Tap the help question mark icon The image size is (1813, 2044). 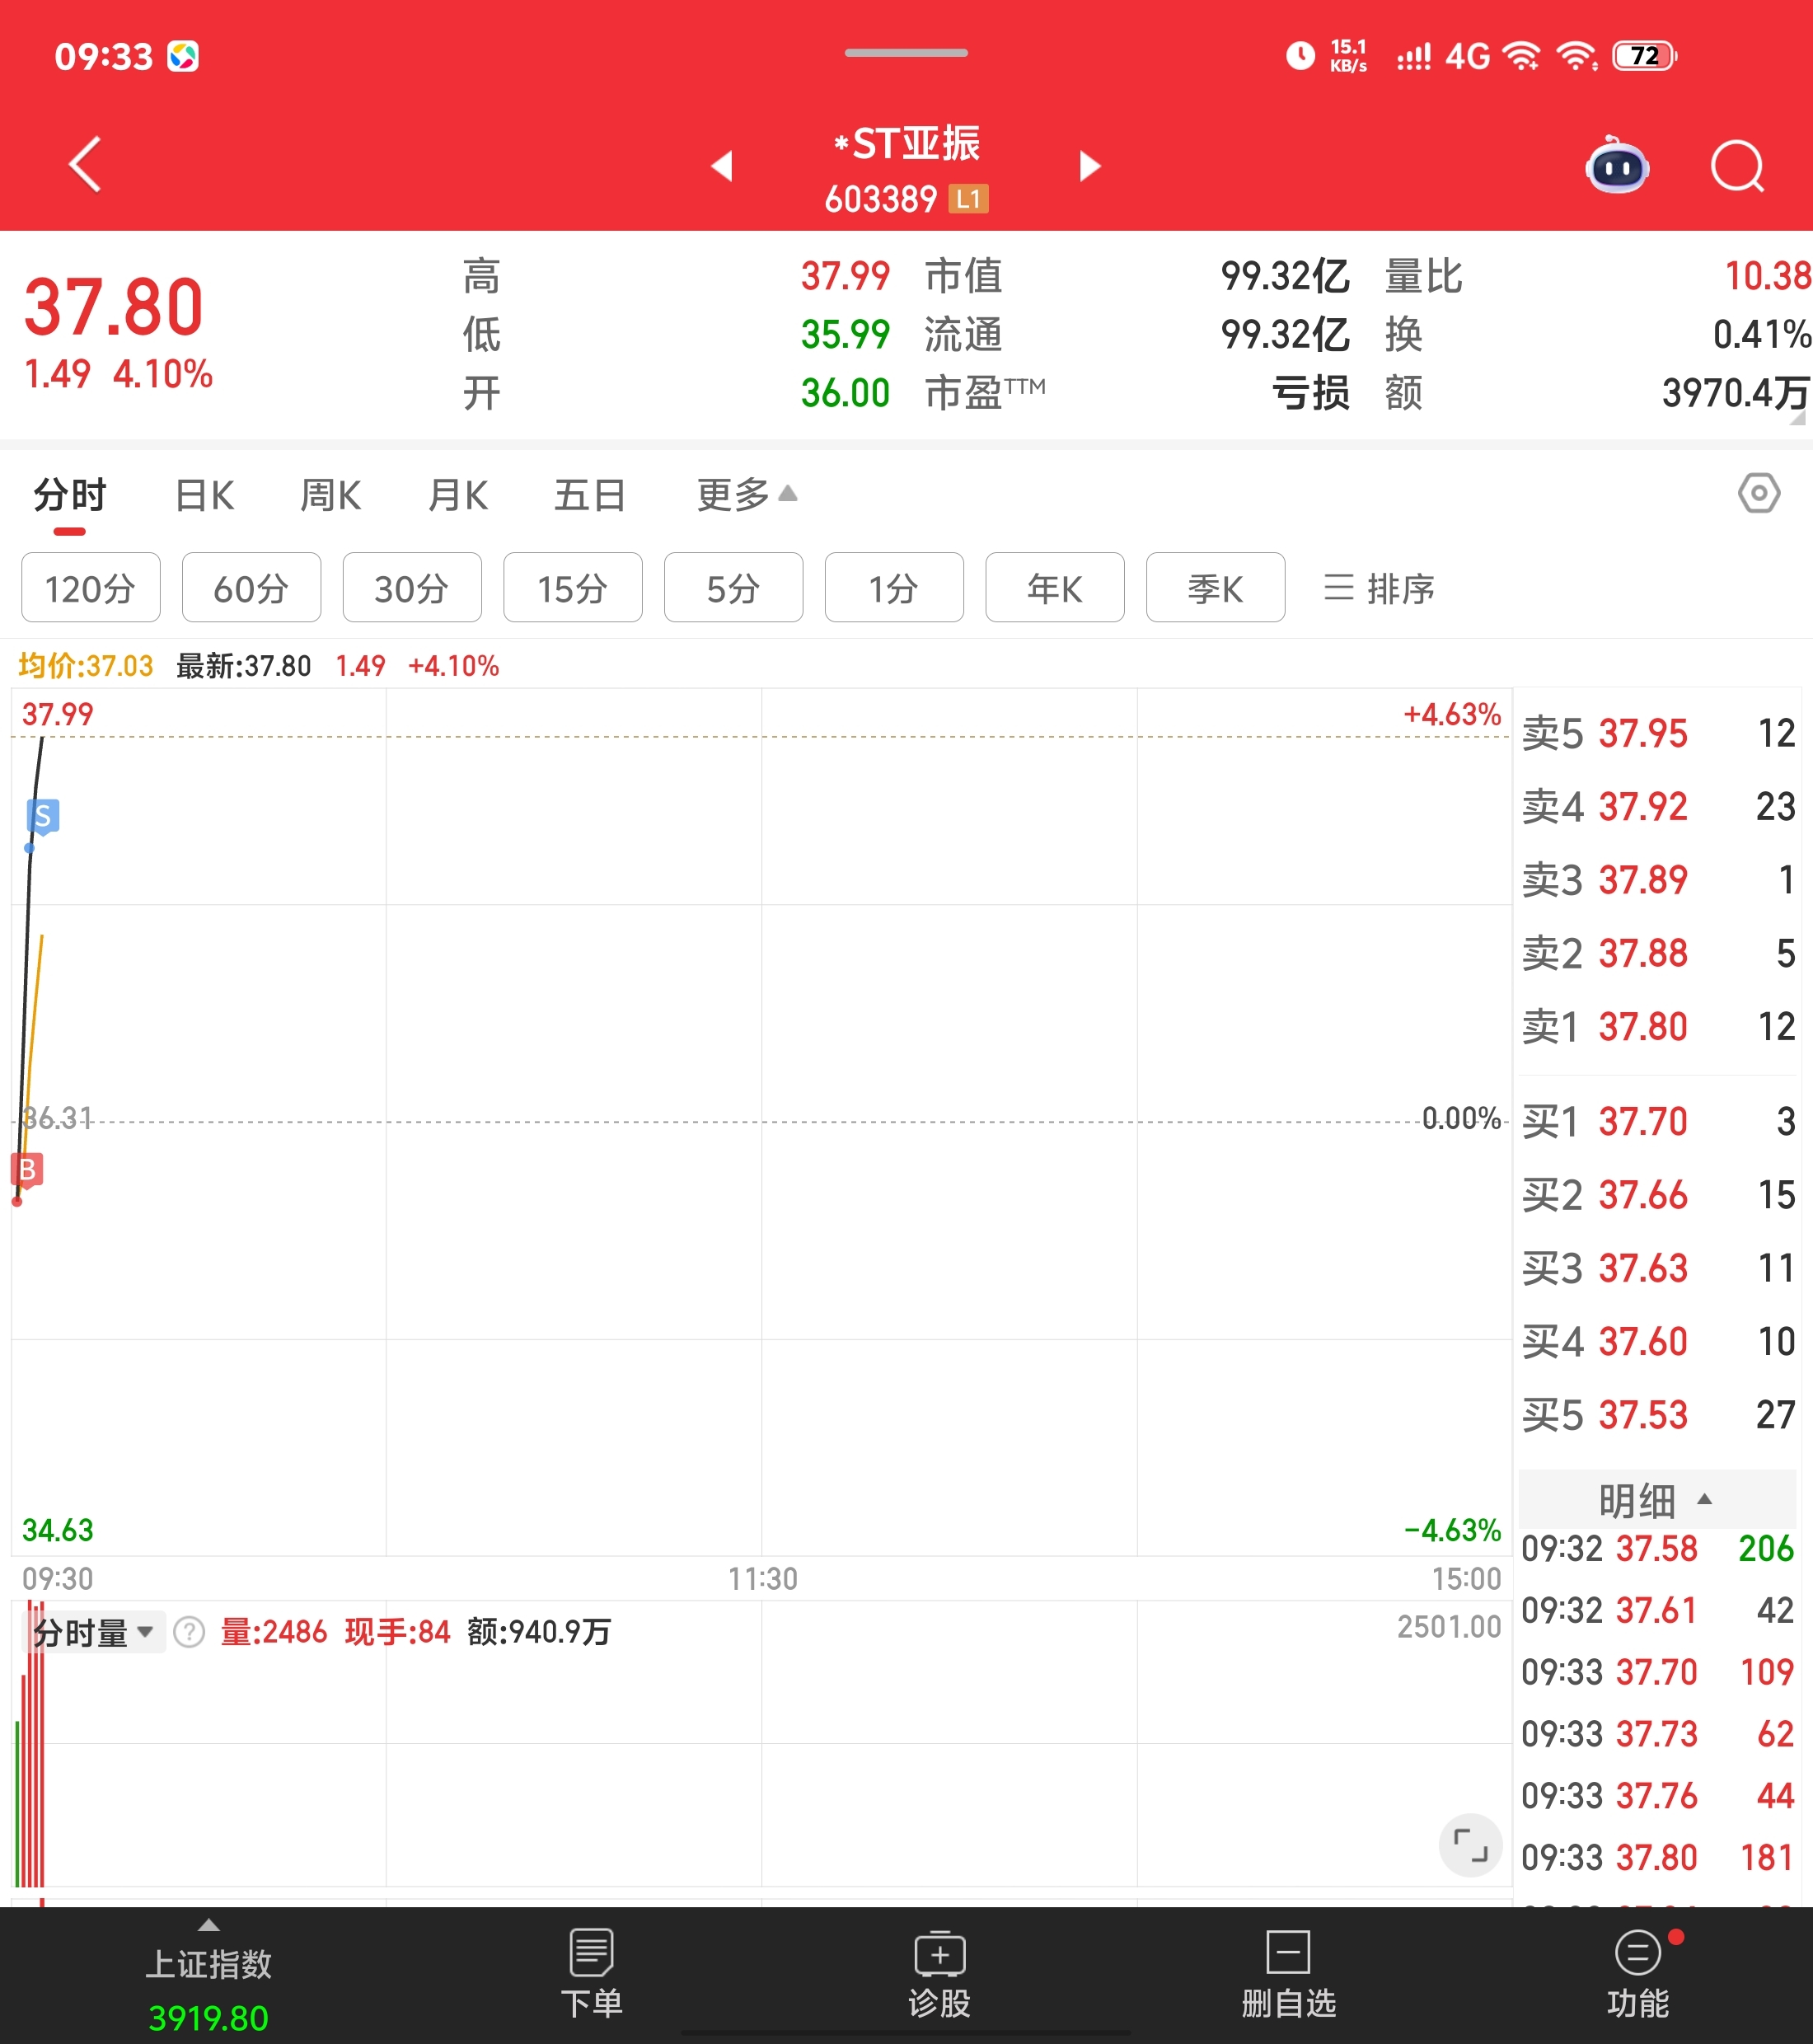click(189, 1633)
